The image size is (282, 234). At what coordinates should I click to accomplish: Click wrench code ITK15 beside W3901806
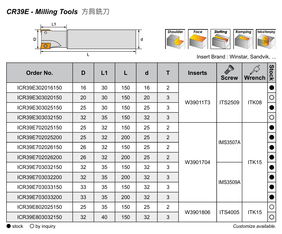[255, 212]
